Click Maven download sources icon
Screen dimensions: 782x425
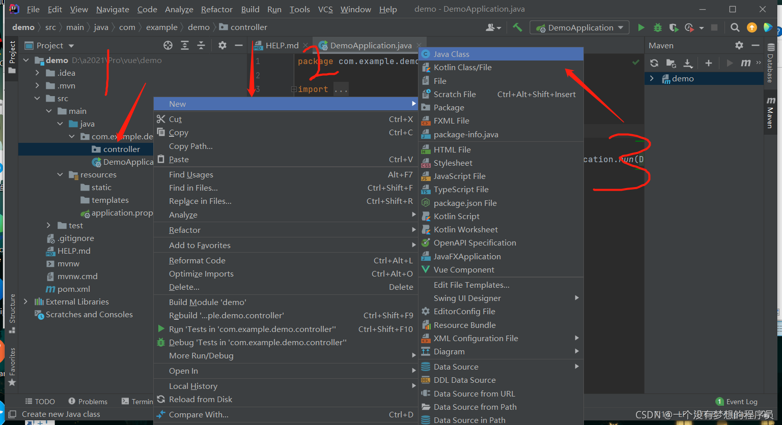[688, 63]
